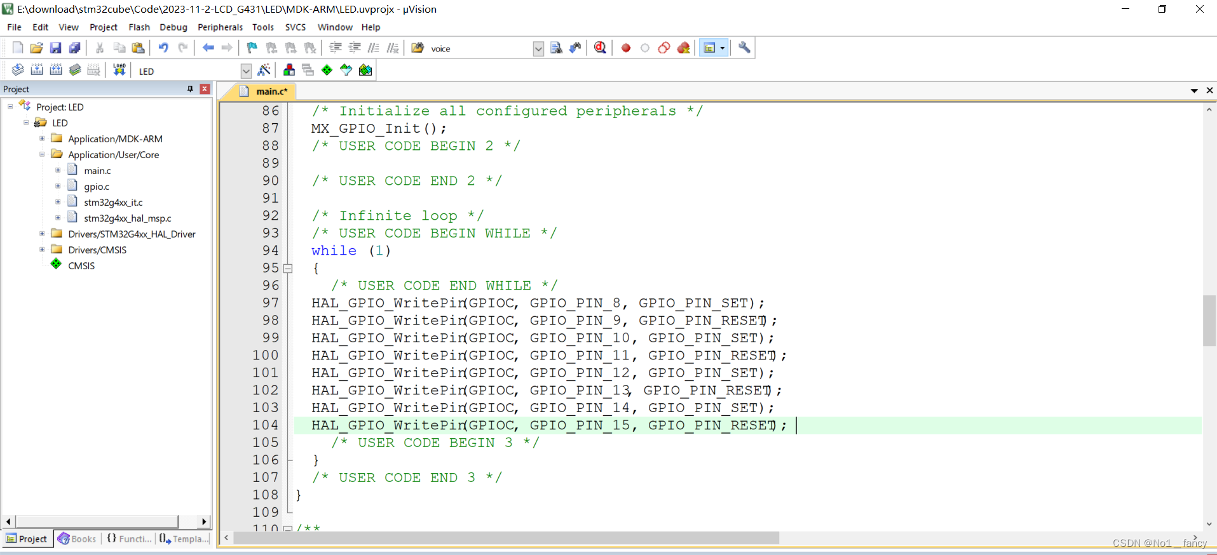Open the Debug menu
1217x555 pixels.
(x=173, y=27)
